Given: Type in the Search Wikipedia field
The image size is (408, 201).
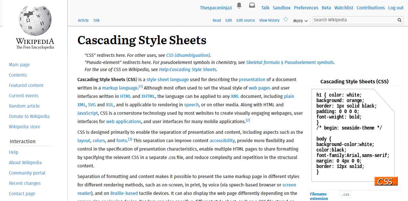Looking at the screenshot, I should click(x=354, y=20).
